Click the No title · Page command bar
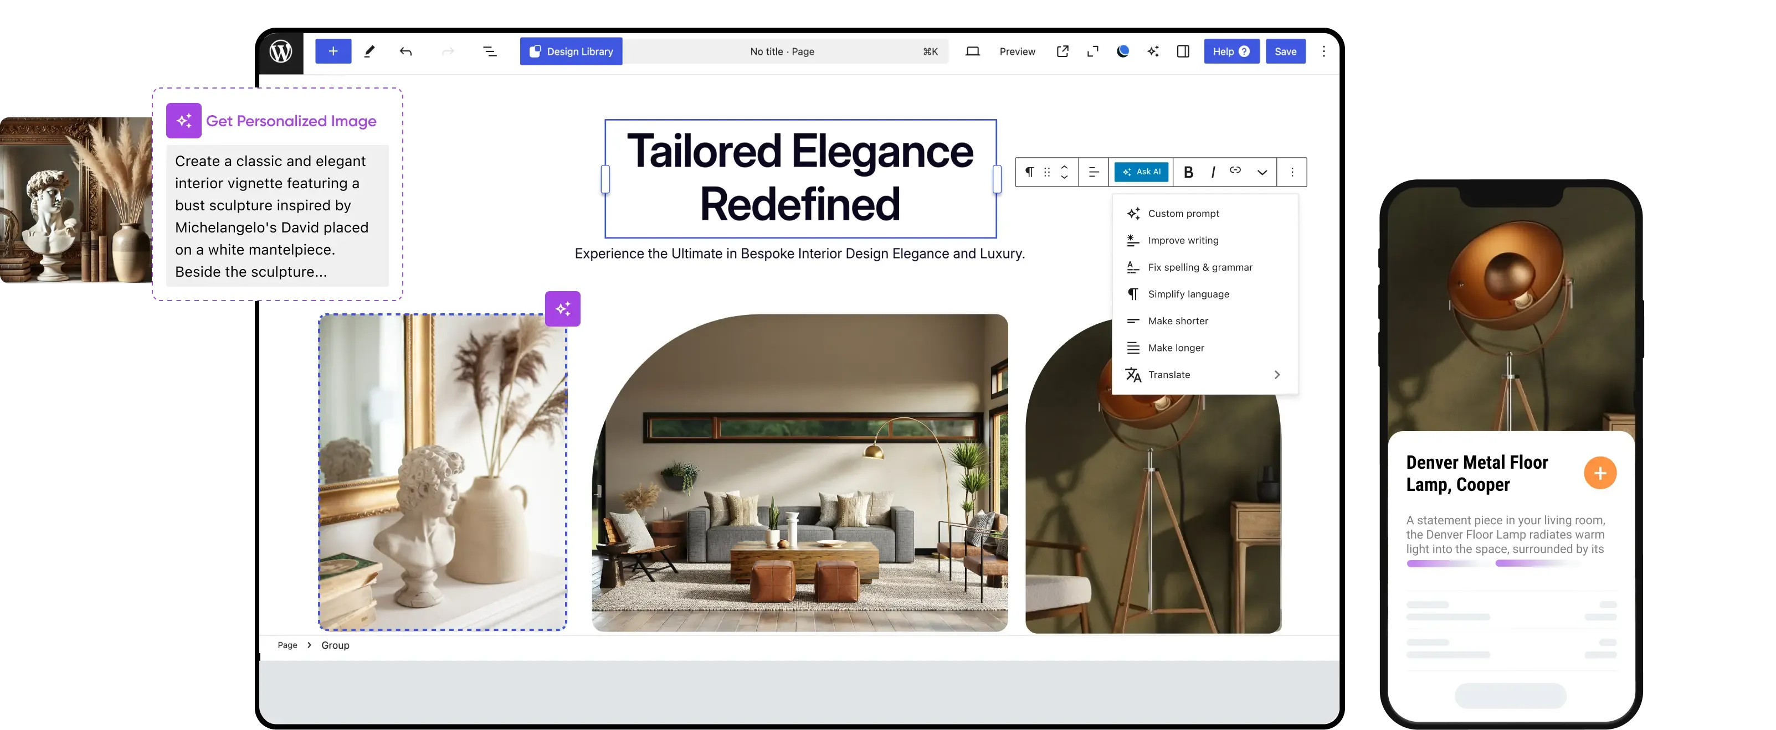This screenshot has height=730, width=1776. click(787, 51)
